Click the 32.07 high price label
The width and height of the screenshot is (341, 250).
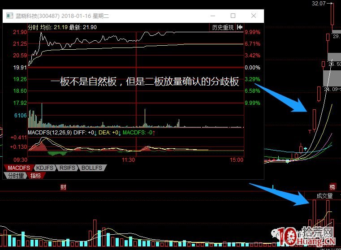click(x=319, y=3)
